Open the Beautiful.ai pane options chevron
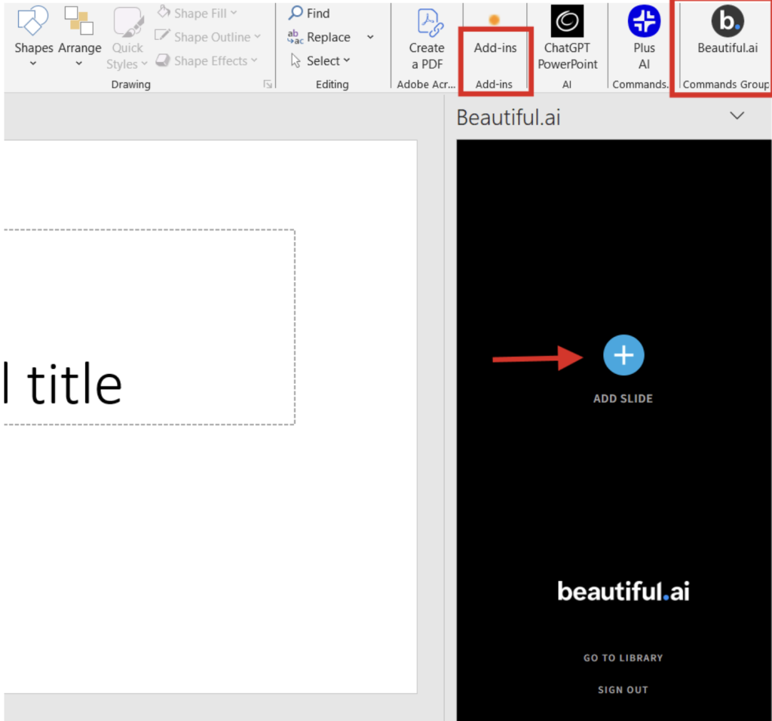 coord(737,115)
